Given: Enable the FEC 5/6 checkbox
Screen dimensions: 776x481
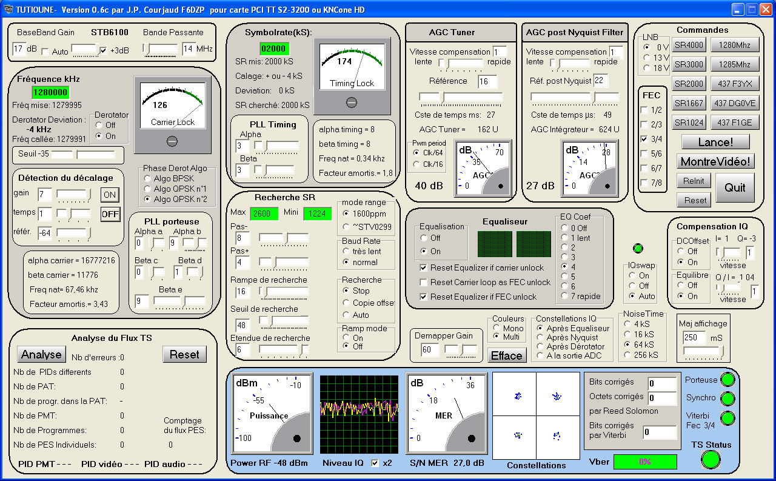Looking at the screenshot, I should coord(644,154).
